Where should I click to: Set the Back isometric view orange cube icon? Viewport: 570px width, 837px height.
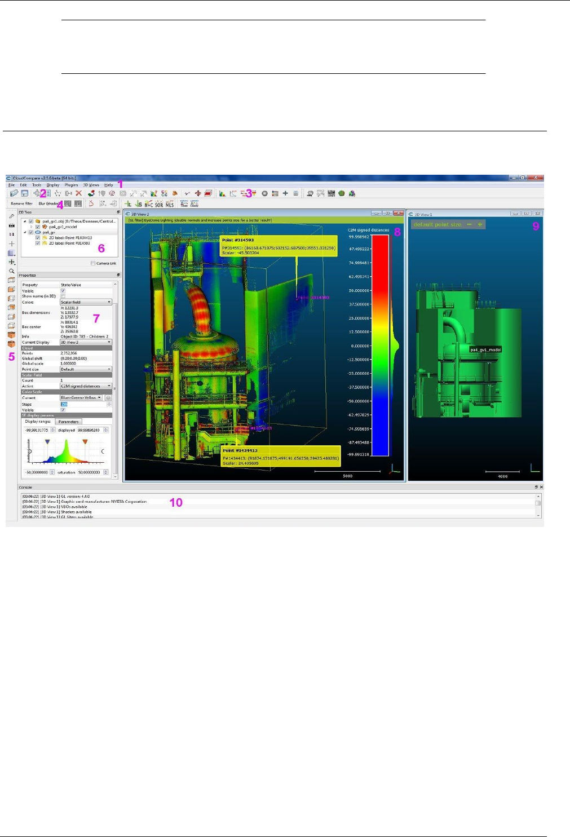click(x=11, y=344)
